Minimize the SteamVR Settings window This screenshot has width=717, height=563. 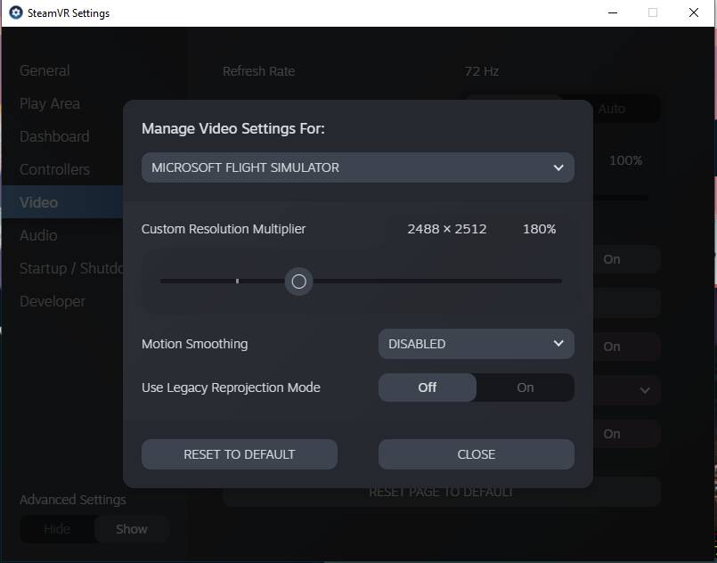tap(613, 12)
